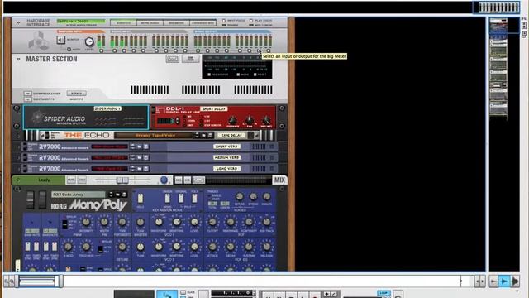Save patch on the Short Verb RV7000
This screenshot has width=529, height=298.
coord(145,147)
